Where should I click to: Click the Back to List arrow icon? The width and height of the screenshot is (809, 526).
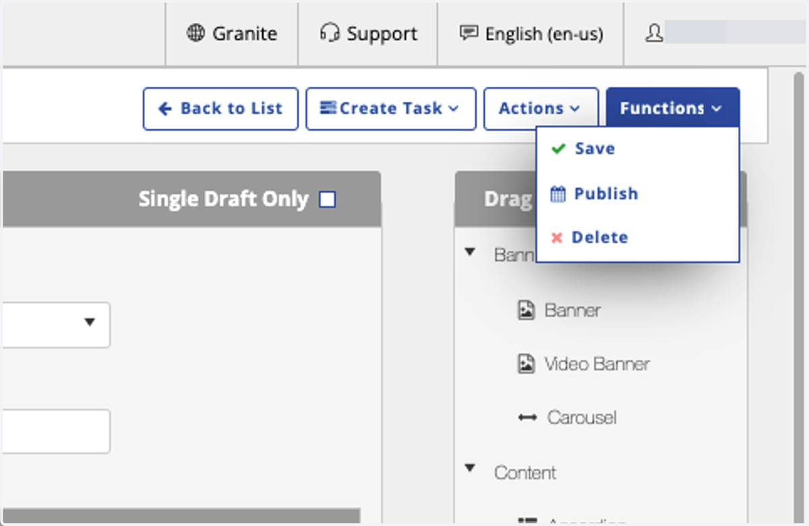(165, 108)
